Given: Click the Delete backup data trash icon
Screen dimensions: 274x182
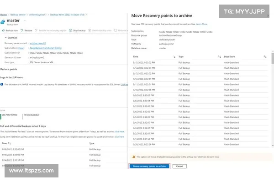Looking at the screenshot, I should coord(90,30).
